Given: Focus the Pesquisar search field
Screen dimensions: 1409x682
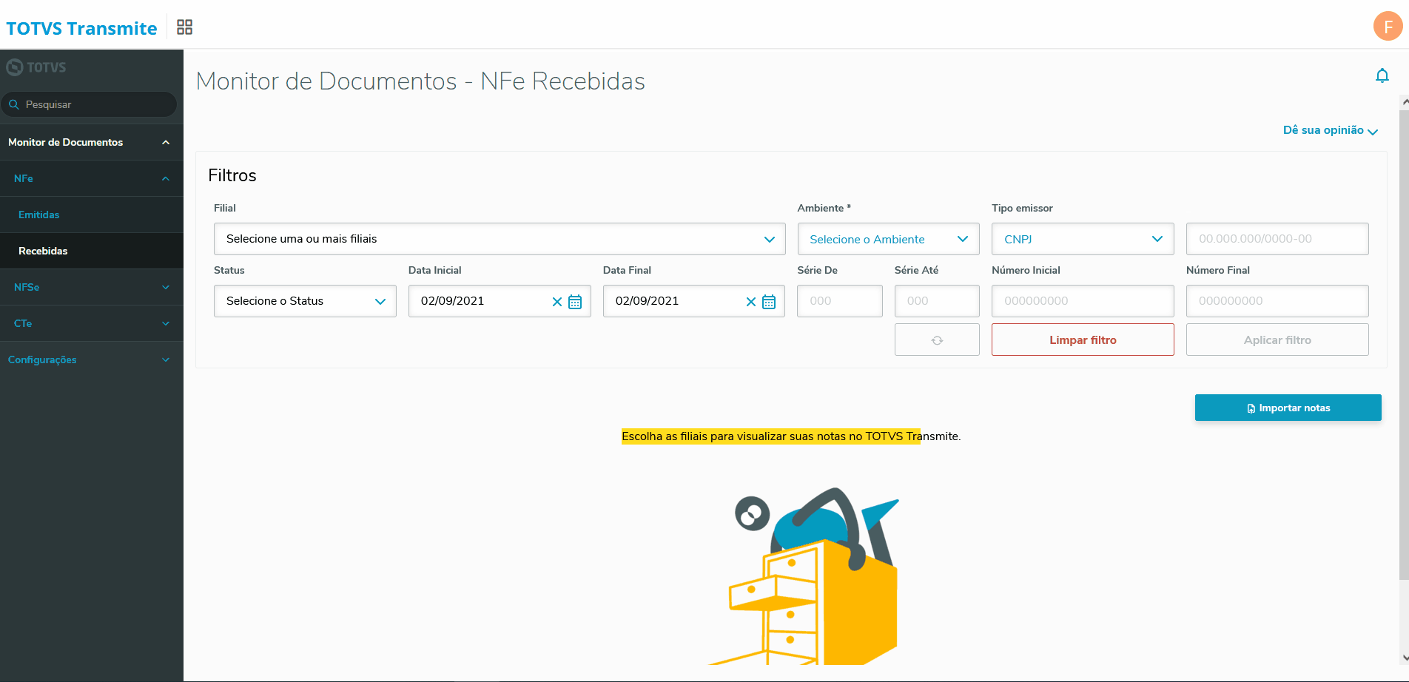Looking at the screenshot, I should coord(89,104).
